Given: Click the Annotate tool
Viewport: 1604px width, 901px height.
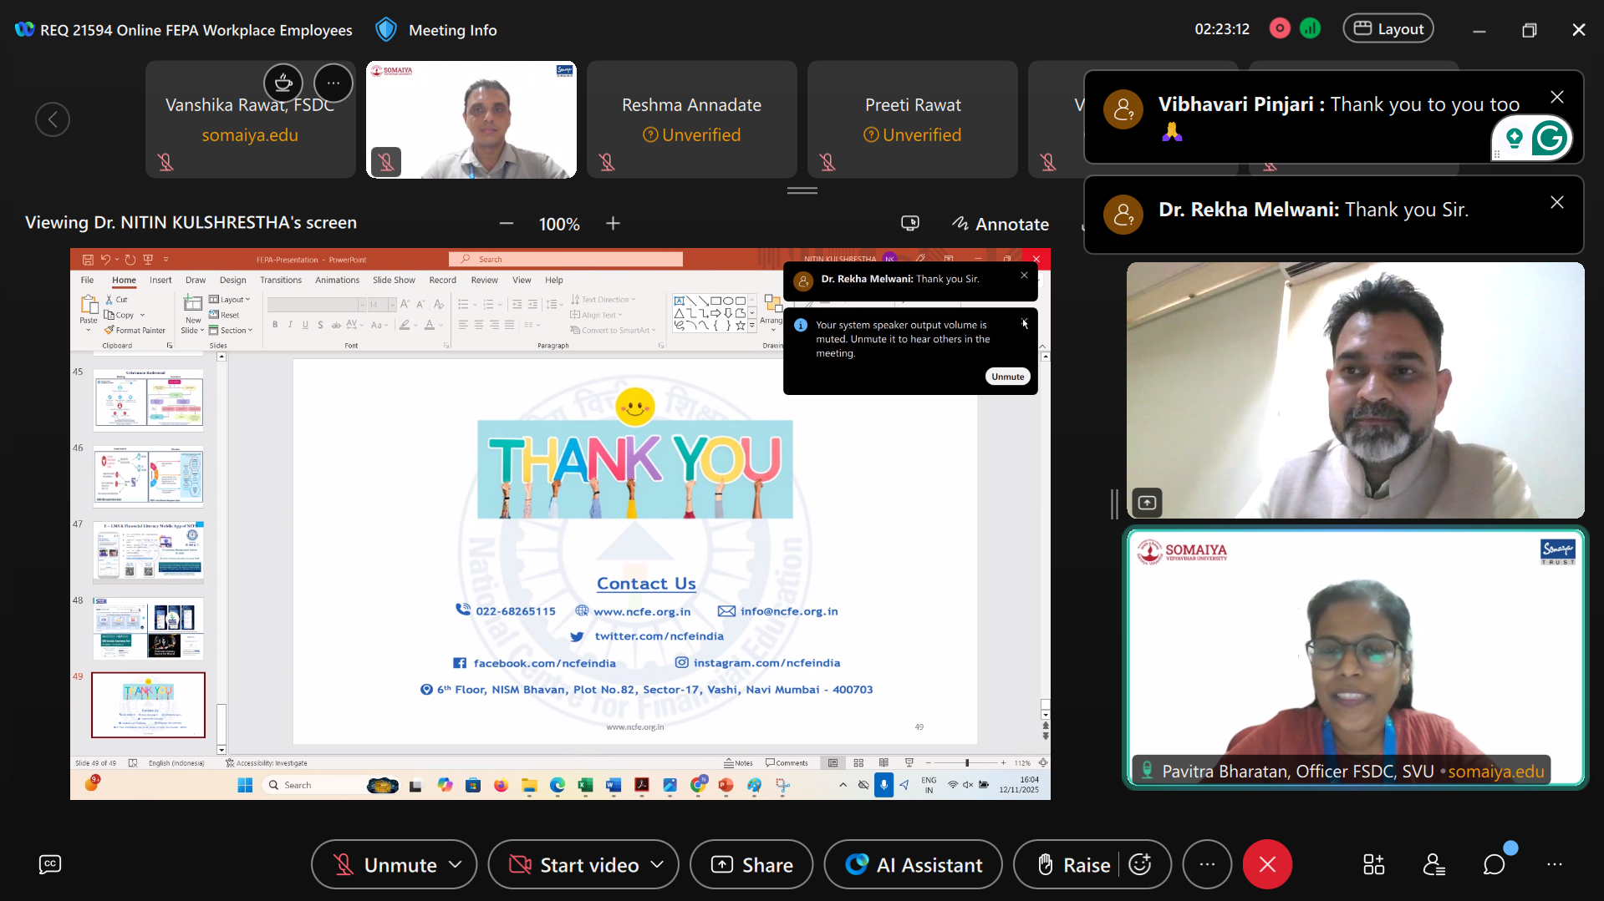Looking at the screenshot, I should [1001, 224].
